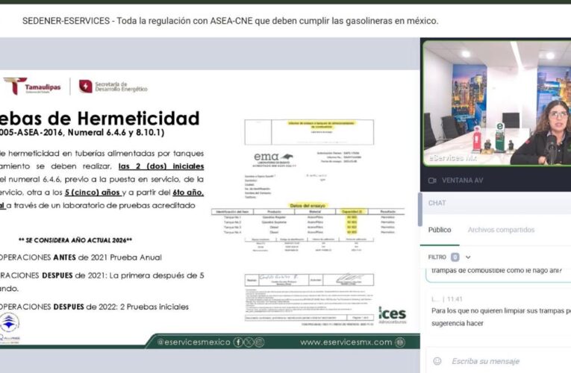The width and height of the screenshot is (571, 373).
Task: Click the chat panel vertical scrollbar
Action: tap(420, 210)
